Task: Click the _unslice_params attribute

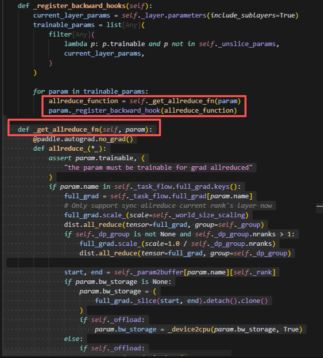Action: click(248, 44)
